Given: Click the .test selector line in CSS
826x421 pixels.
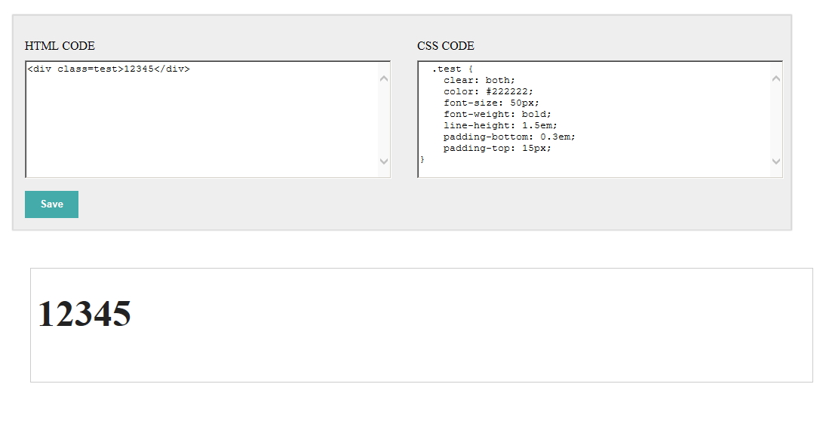Looking at the screenshot, I should point(453,69).
